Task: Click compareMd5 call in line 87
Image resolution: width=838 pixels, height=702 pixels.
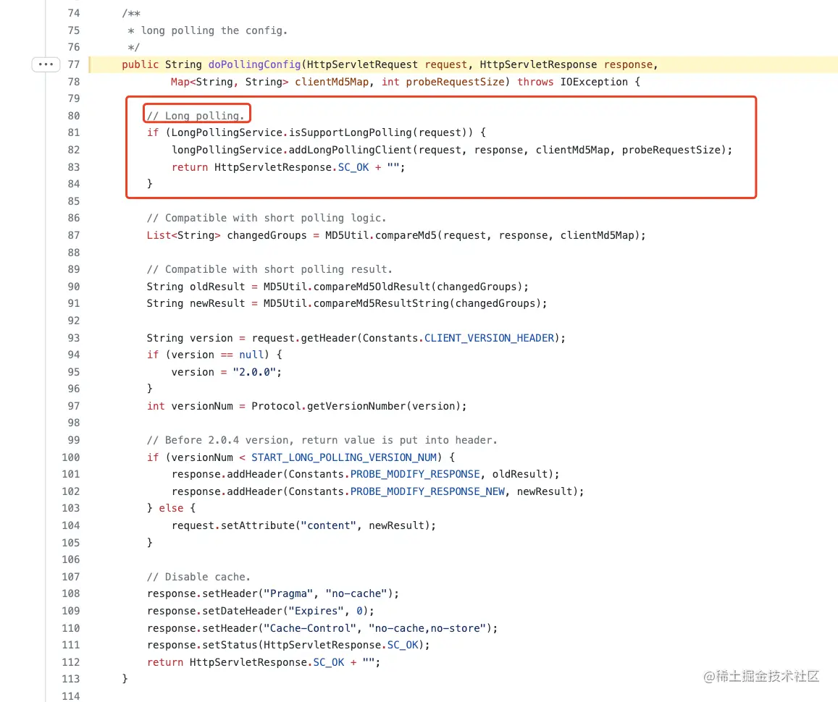Action: point(406,235)
